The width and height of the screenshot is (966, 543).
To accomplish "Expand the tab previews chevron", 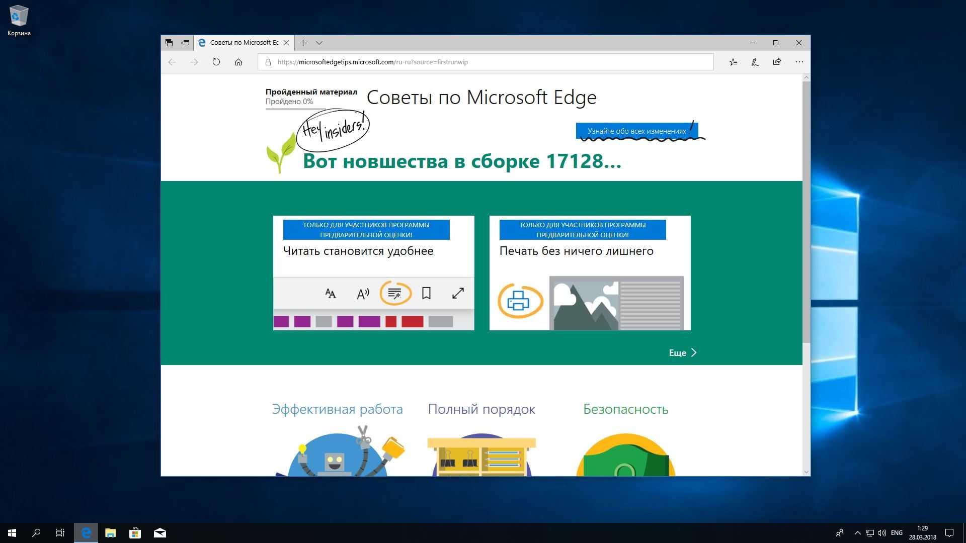I will click(x=319, y=43).
